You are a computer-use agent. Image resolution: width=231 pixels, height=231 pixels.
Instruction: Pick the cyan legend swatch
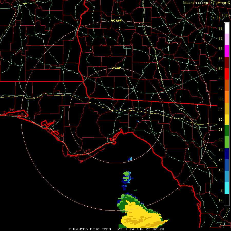(227, 188)
